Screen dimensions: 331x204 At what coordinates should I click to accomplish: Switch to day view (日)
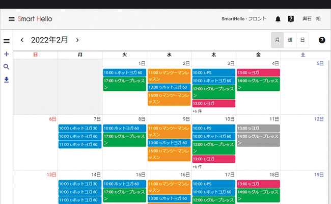coord(302,40)
